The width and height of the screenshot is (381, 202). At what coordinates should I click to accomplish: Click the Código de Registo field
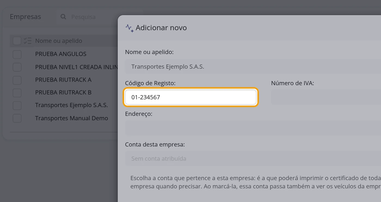[x=190, y=97]
